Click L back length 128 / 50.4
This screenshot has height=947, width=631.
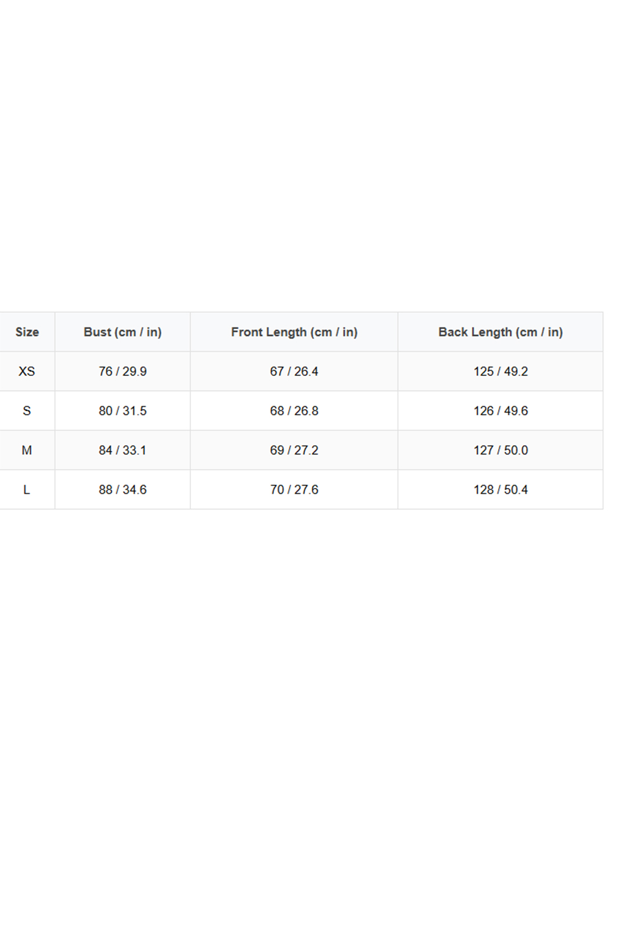pyautogui.click(x=501, y=490)
